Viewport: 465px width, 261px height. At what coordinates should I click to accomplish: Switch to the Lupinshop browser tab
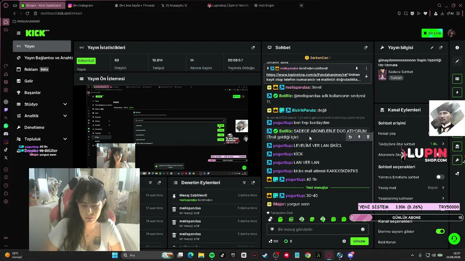point(229,5)
